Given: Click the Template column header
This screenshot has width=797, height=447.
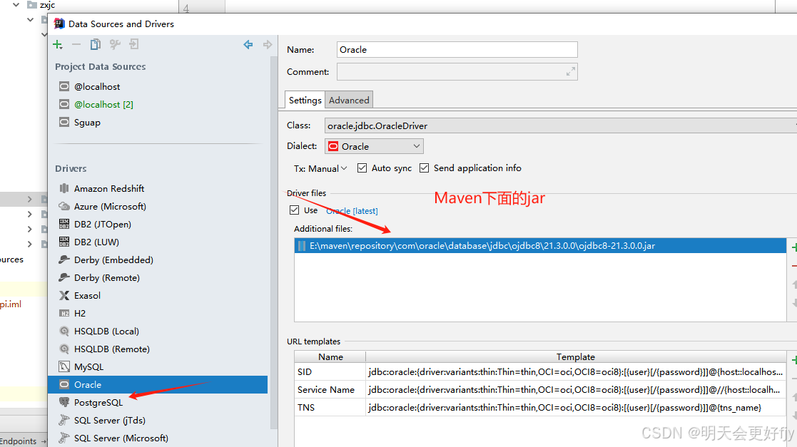Looking at the screenshot, I should [575, 356].
